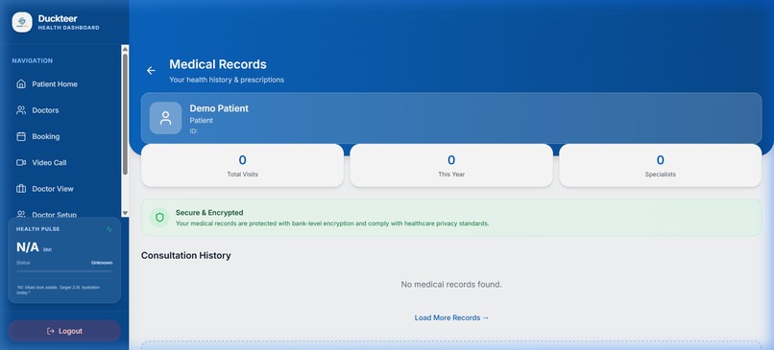Click 'No medical records found.' message
The image size is (774, 350).
pyautogui.click(x=451, y=284)
